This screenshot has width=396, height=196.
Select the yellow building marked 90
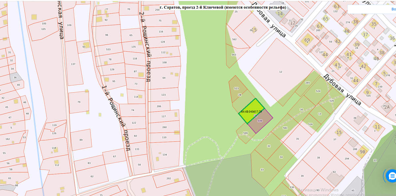click(362, 151)
